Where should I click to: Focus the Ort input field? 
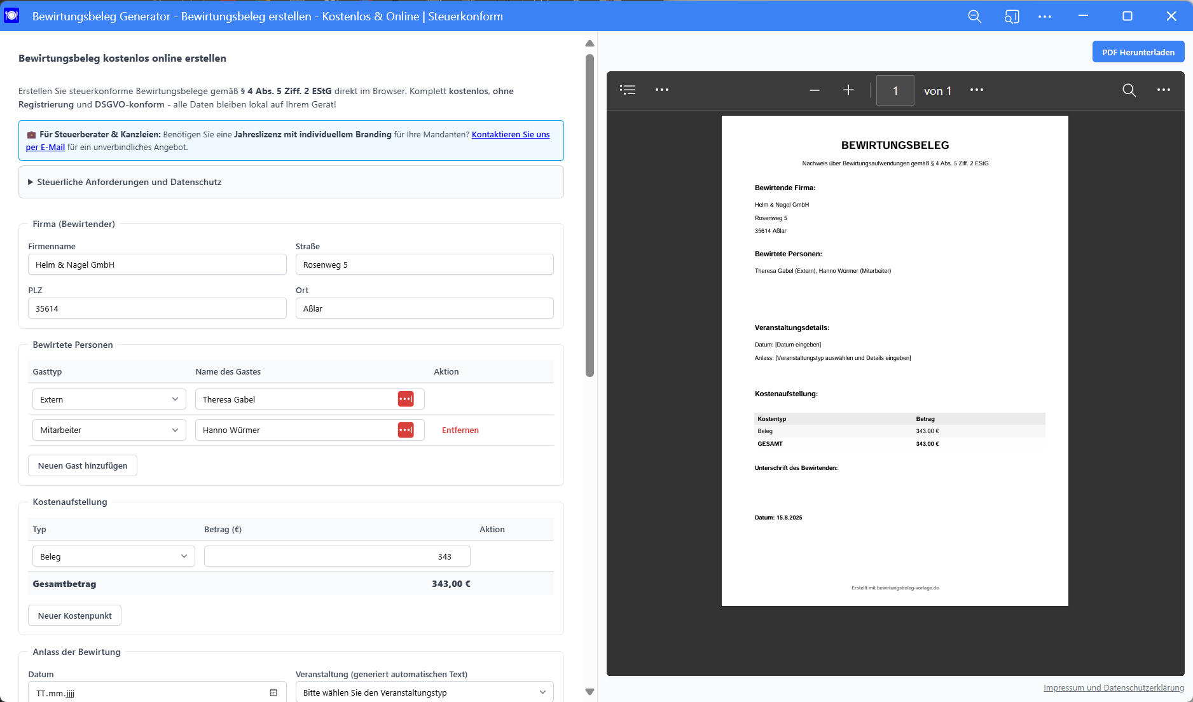point(425,308)
